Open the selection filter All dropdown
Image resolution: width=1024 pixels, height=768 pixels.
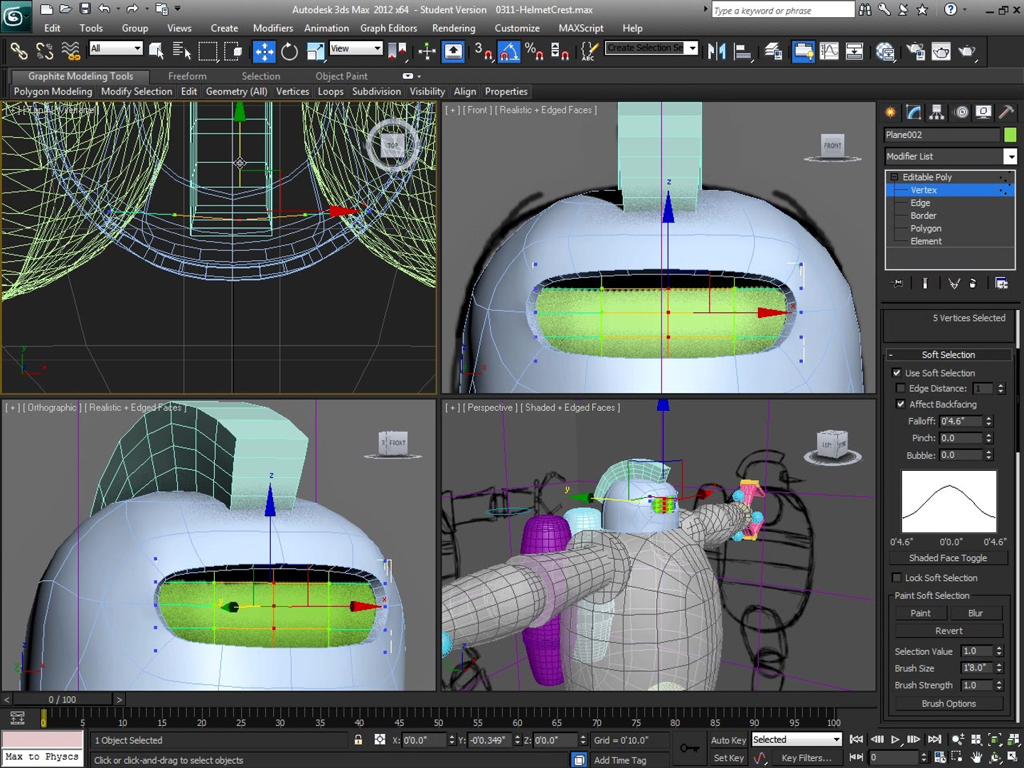[116, 48]
